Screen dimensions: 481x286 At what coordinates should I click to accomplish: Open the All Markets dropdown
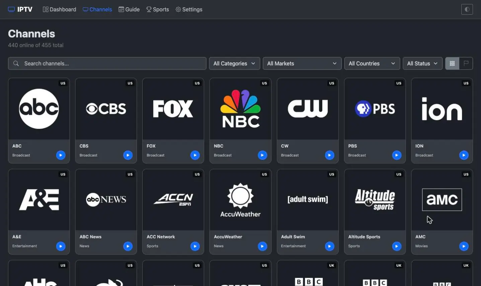pos(302,64)
